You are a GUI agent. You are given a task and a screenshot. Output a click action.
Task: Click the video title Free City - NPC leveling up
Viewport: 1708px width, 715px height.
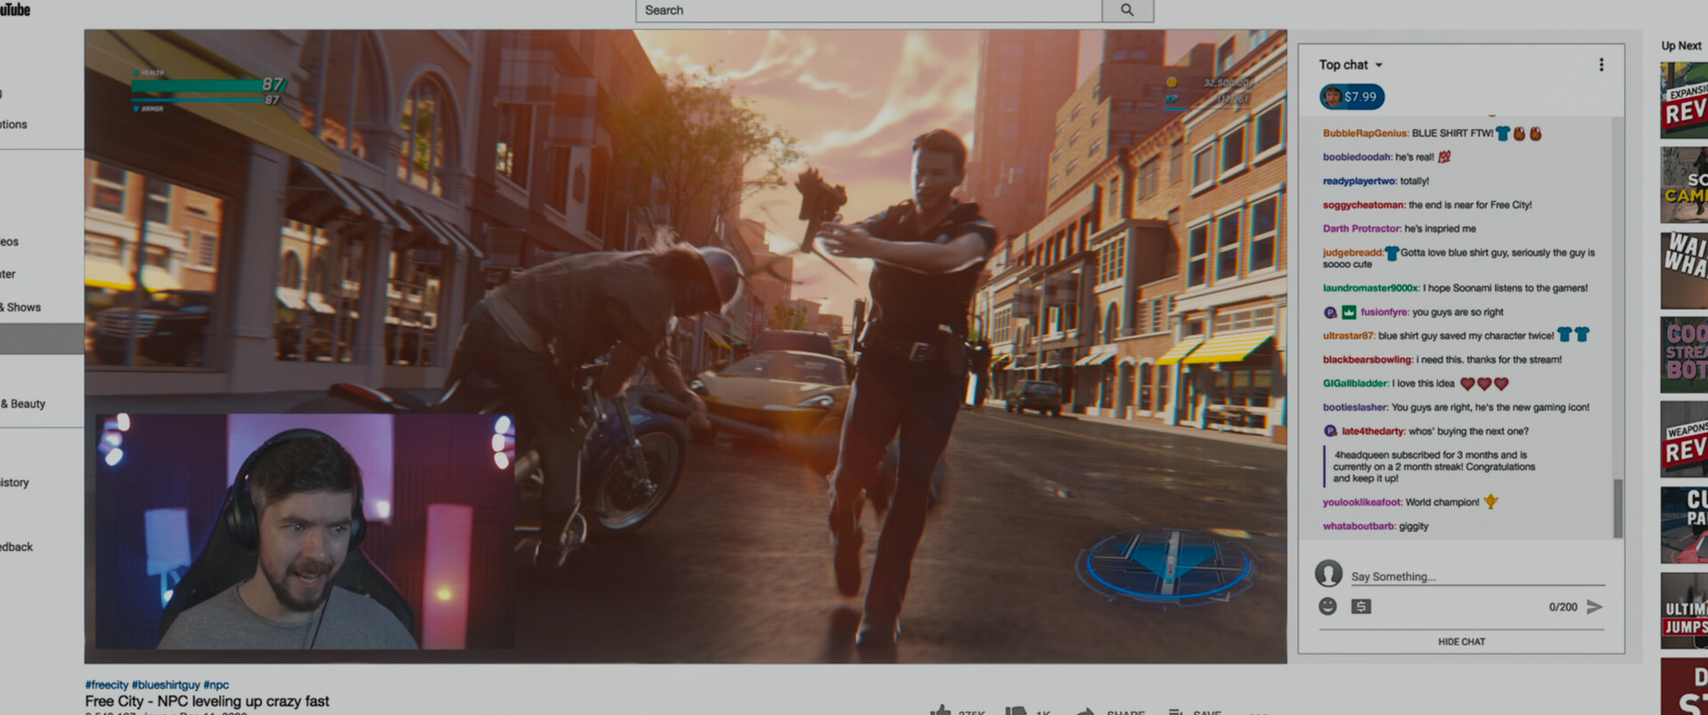207,701
